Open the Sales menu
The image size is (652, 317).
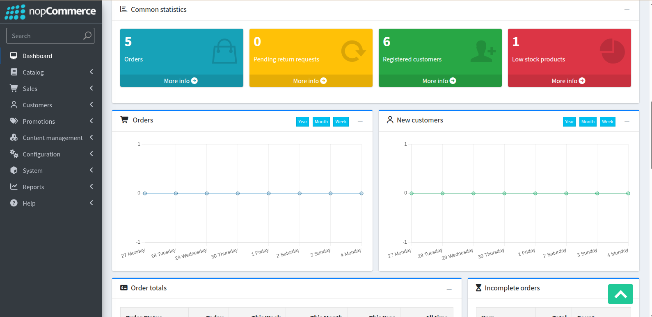coord(51,88)
